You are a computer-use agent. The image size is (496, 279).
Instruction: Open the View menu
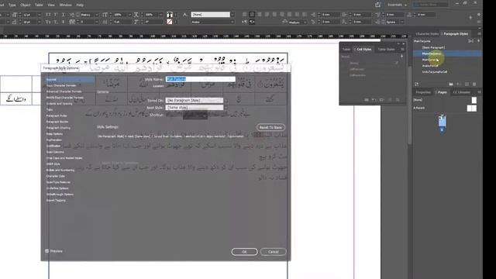(x=51, y=5)
